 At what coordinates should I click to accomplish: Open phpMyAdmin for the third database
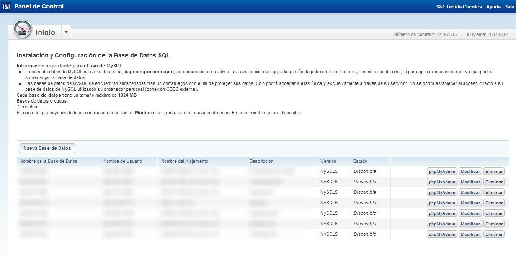(x=442, y=193)
